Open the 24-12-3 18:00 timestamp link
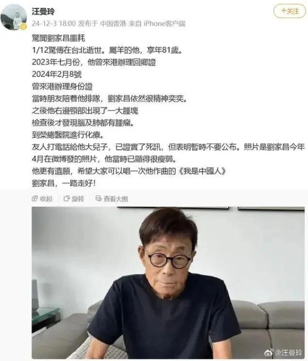The width and height of the screenshot is (308, 361). point(54,24)
